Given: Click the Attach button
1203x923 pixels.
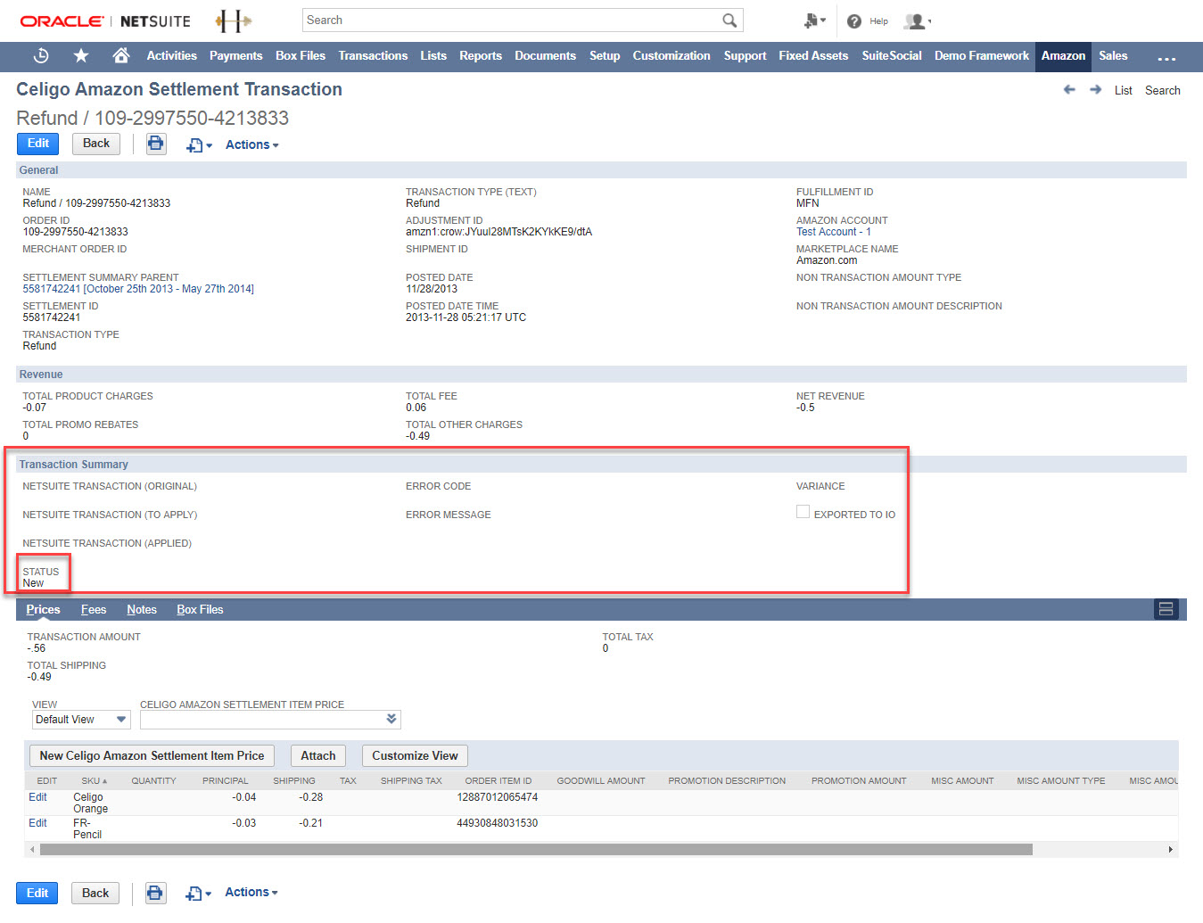Looking at the screenshot, I should point(318,755).
